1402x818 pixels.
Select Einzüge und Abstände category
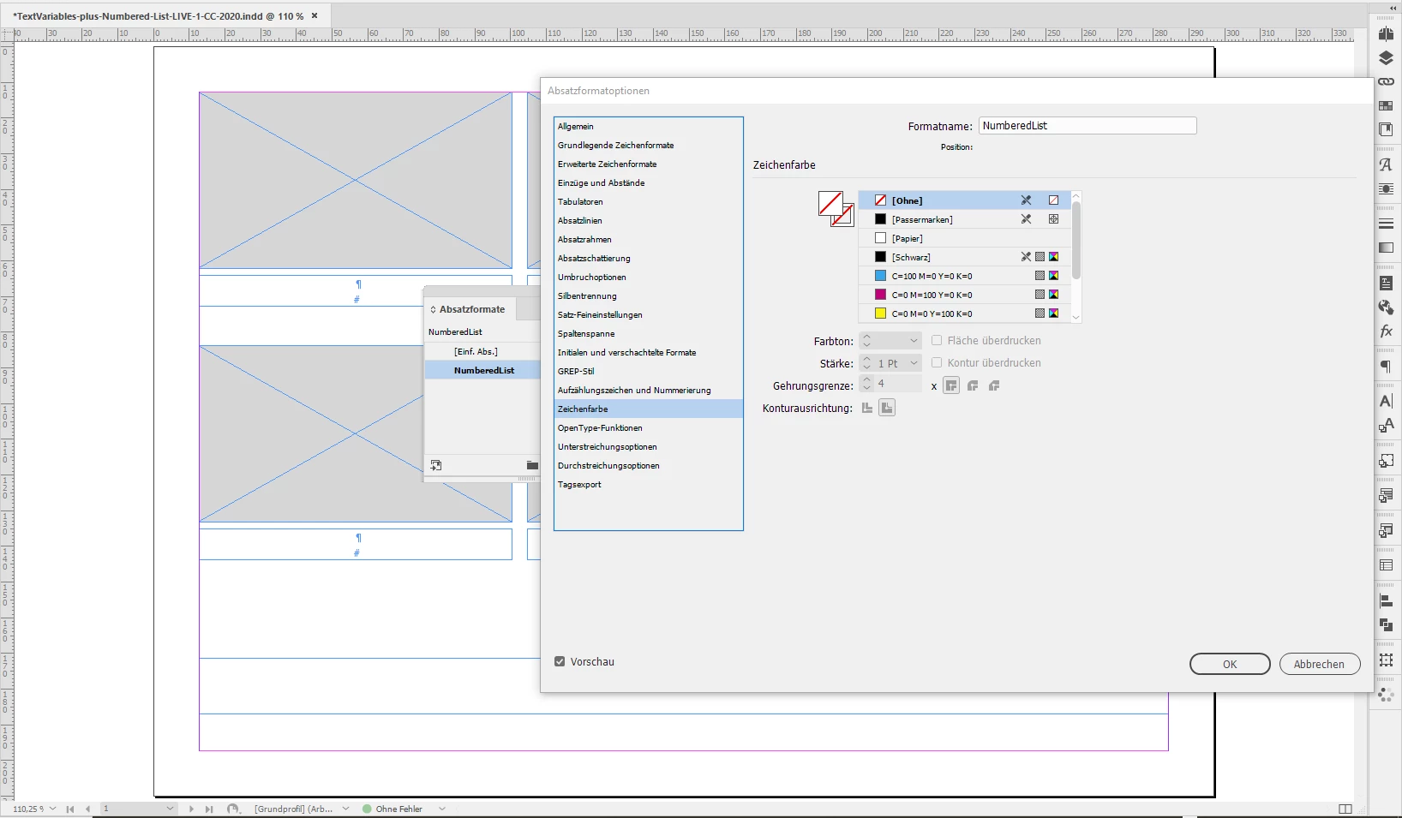pos(648,182)
